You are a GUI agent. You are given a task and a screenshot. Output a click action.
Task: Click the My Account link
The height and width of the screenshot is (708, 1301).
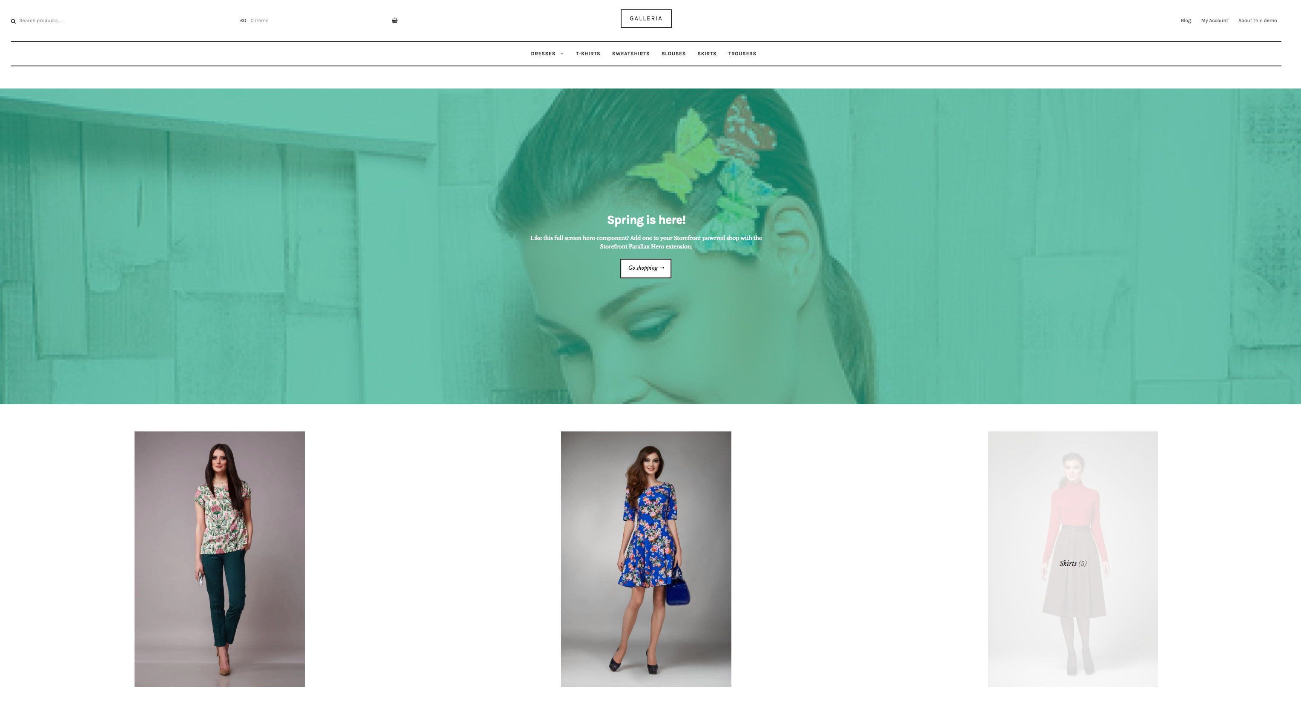1214,20
